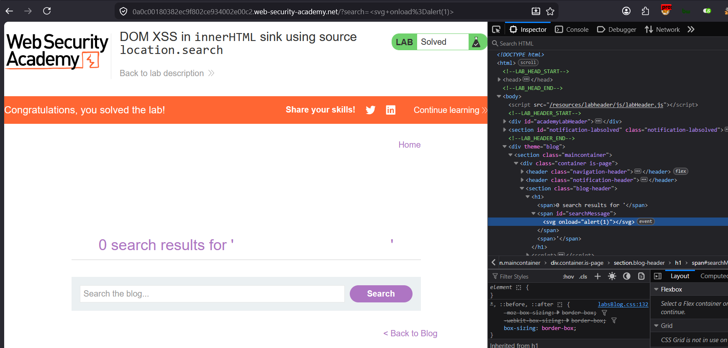Collapse the div theme="blog" node
Image resolution: width=728 pixels, height=348 pixels.
(505, 146)
